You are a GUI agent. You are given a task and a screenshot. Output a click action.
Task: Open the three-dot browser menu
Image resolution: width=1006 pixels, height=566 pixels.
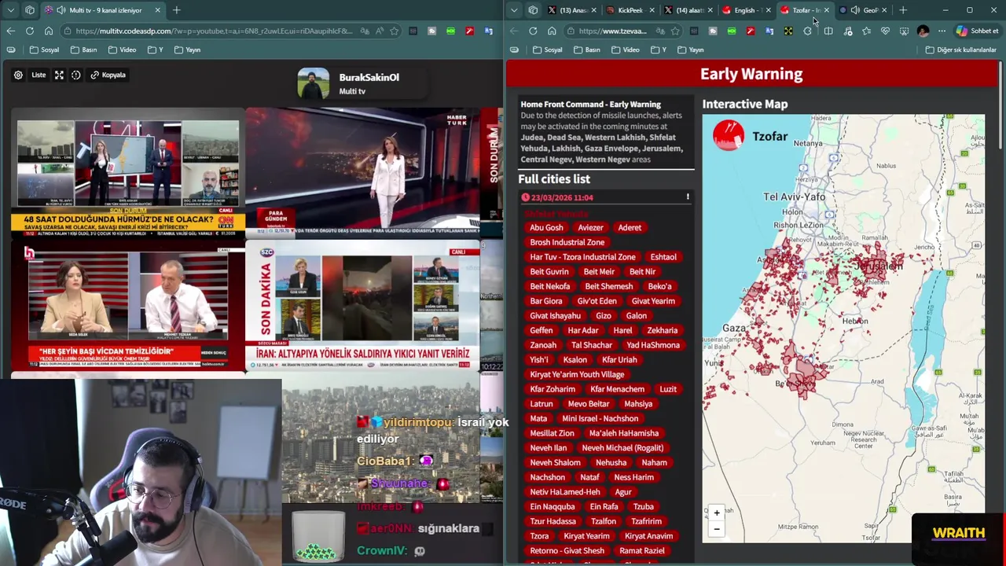tap(942, 31)
